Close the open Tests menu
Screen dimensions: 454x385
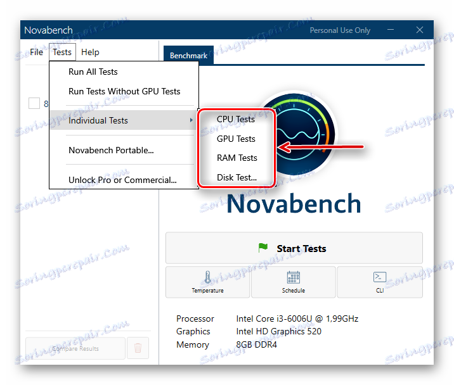(x=62, y=52)
